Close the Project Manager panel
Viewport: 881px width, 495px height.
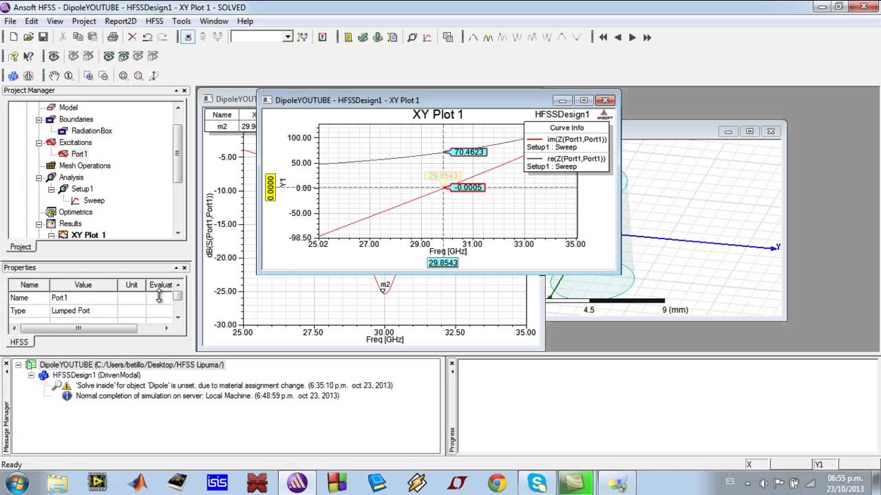[x=184, y=91]
